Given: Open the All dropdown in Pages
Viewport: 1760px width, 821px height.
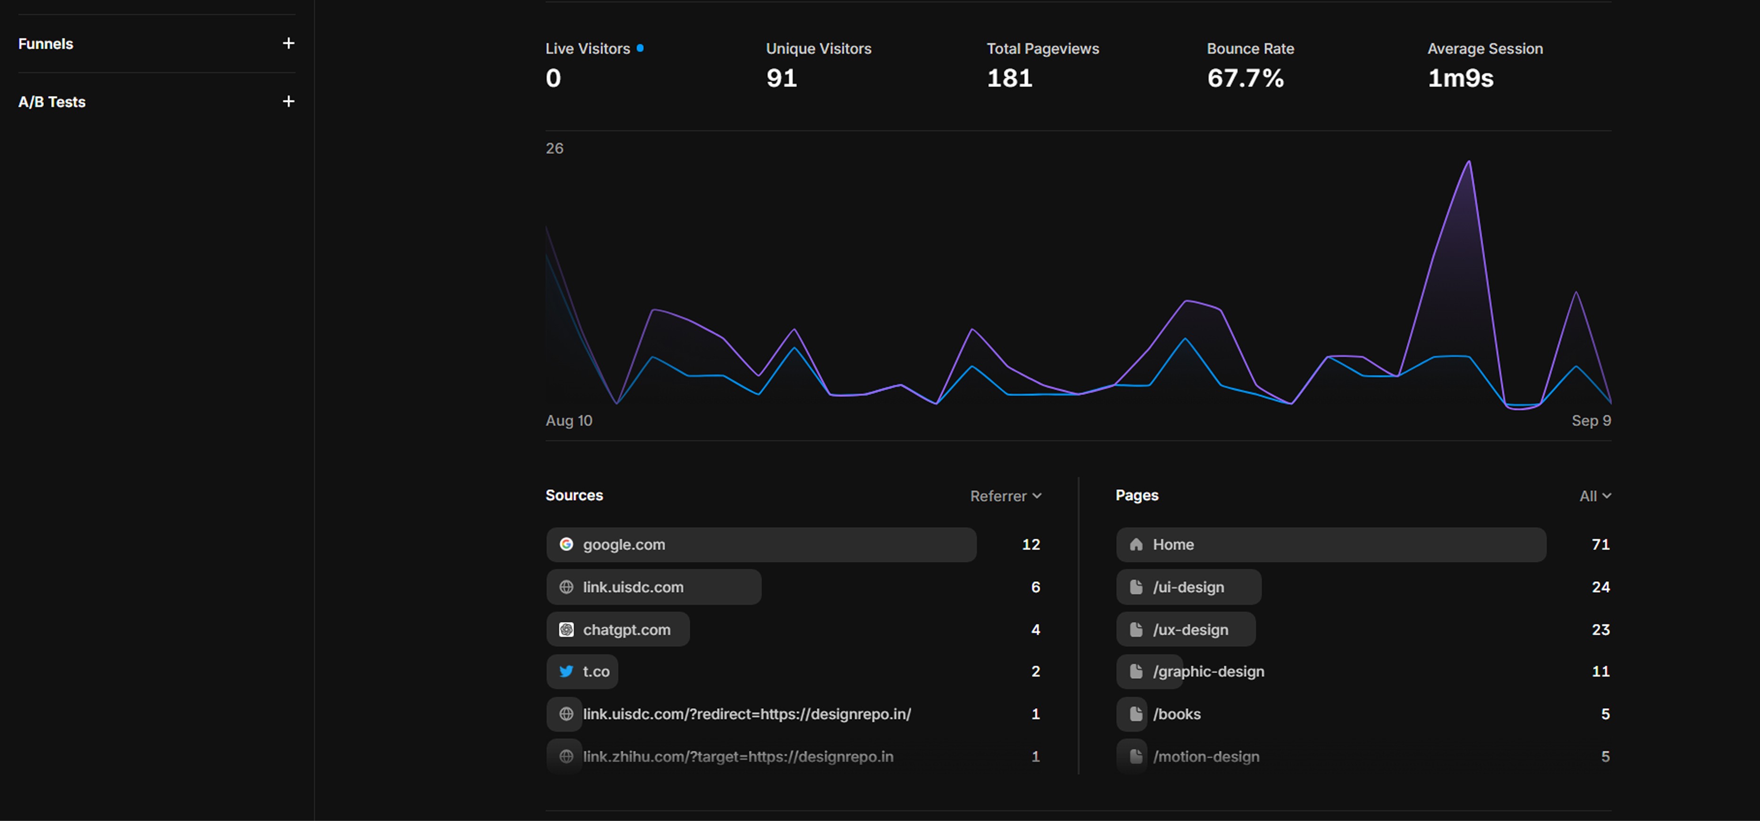Looking at the screenshot, I should coord(1595,496).
